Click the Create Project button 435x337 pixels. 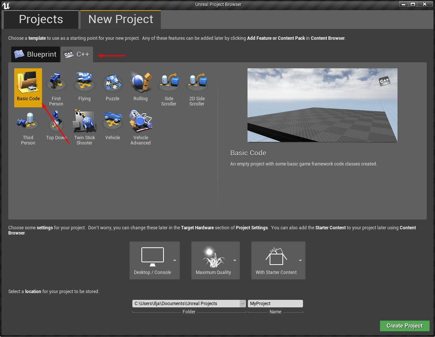[x=405, y=326]
